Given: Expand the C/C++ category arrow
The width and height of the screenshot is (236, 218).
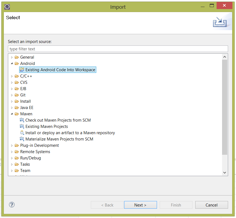Looking at the screenshot, I should coord(12,76).
